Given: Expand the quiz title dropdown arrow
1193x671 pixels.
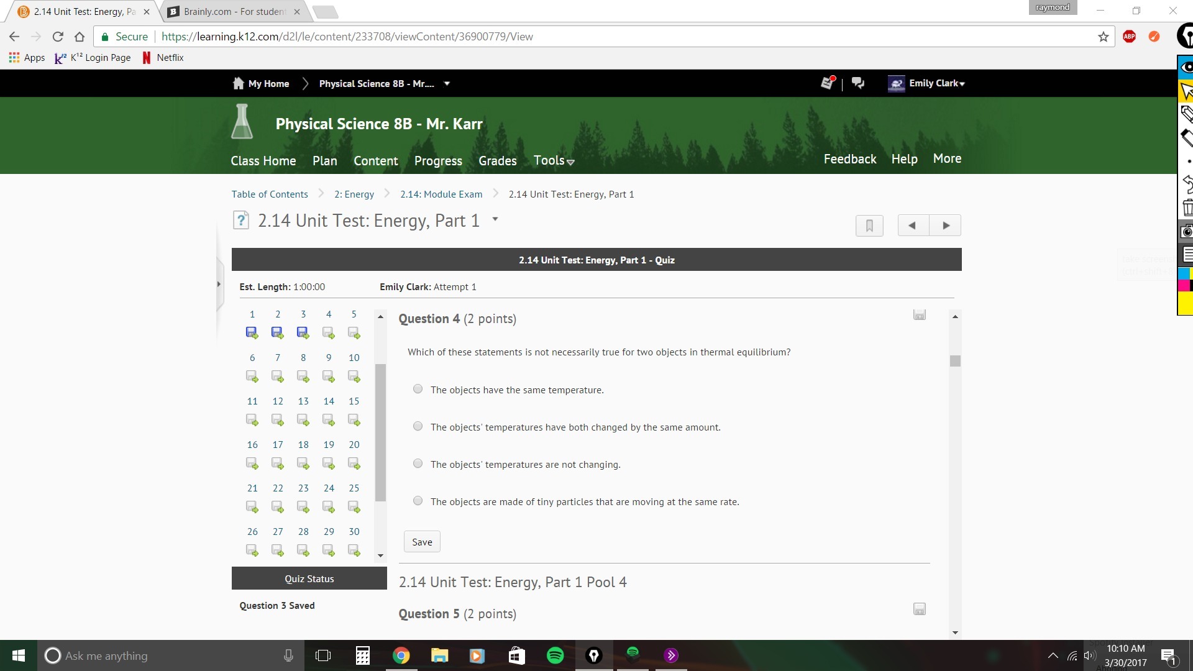Looking at the screenshot, I should pyautogui.click(x=495, y=219).
